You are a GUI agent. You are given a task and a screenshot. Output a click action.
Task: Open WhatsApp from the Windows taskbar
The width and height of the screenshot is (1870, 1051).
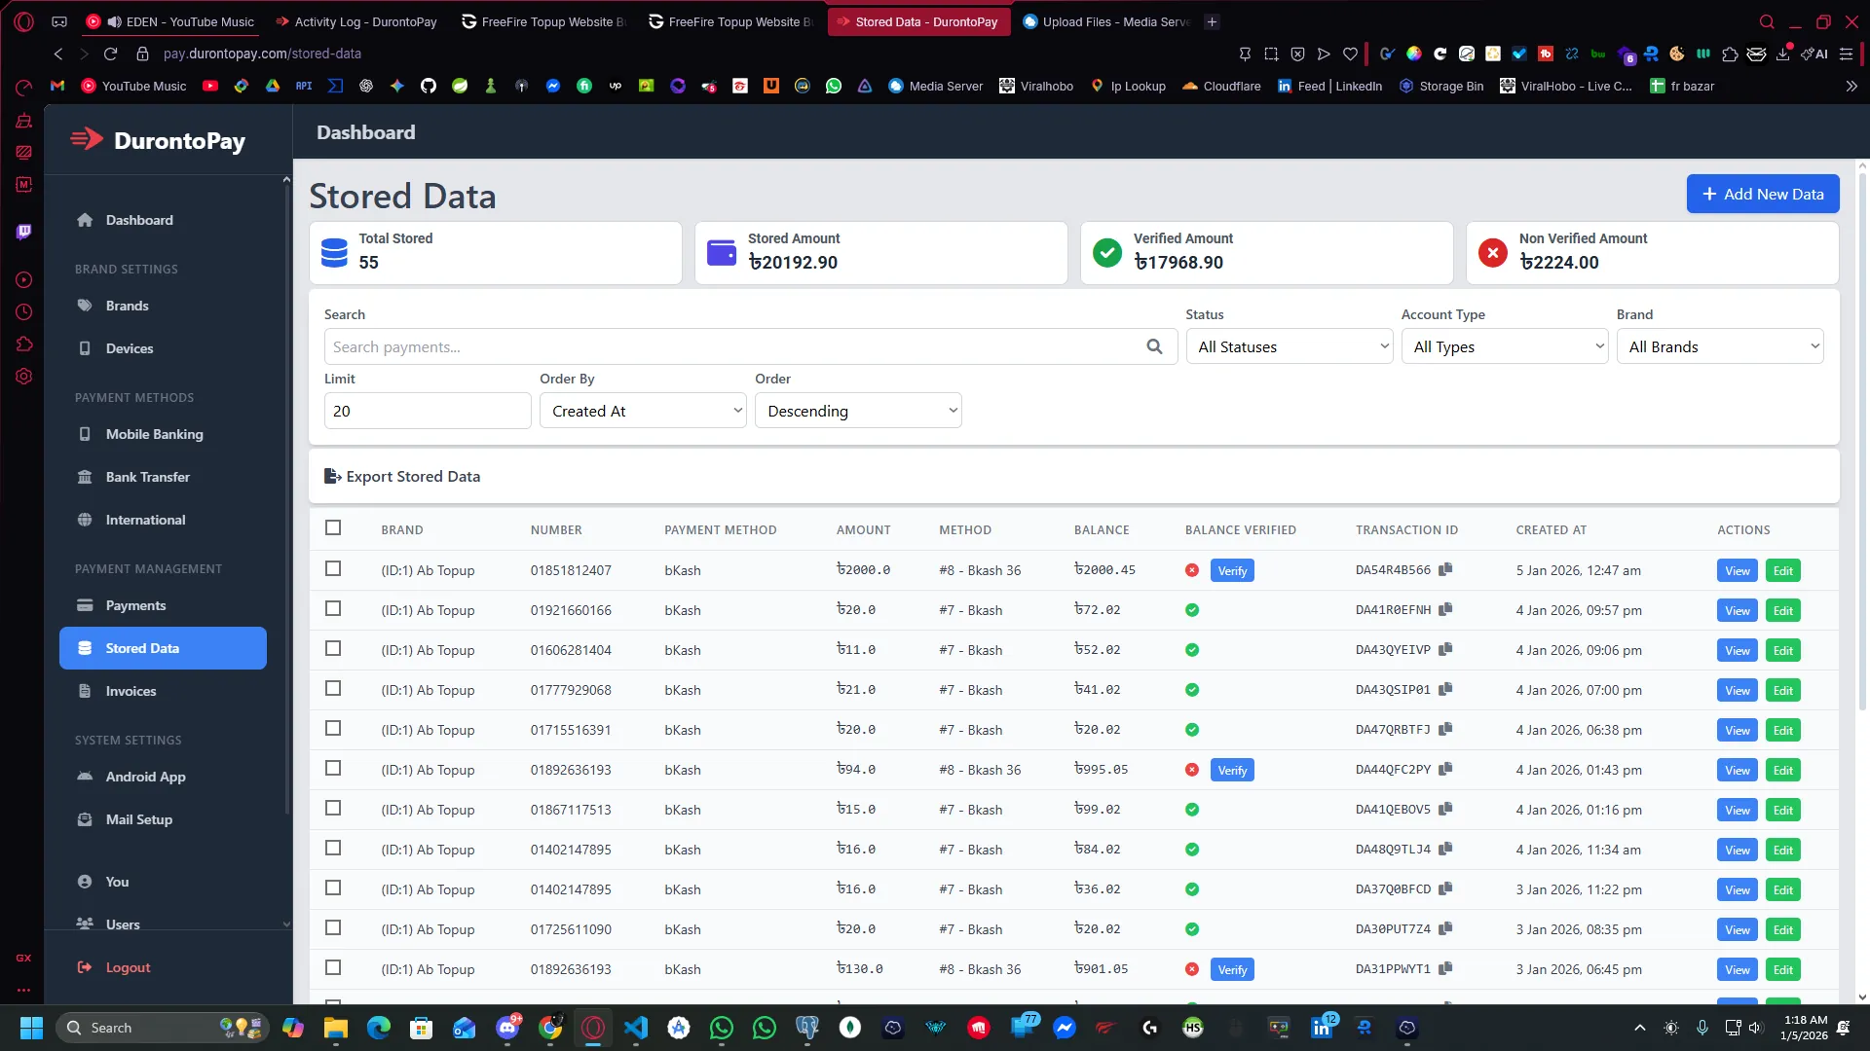pos(722,1028)
